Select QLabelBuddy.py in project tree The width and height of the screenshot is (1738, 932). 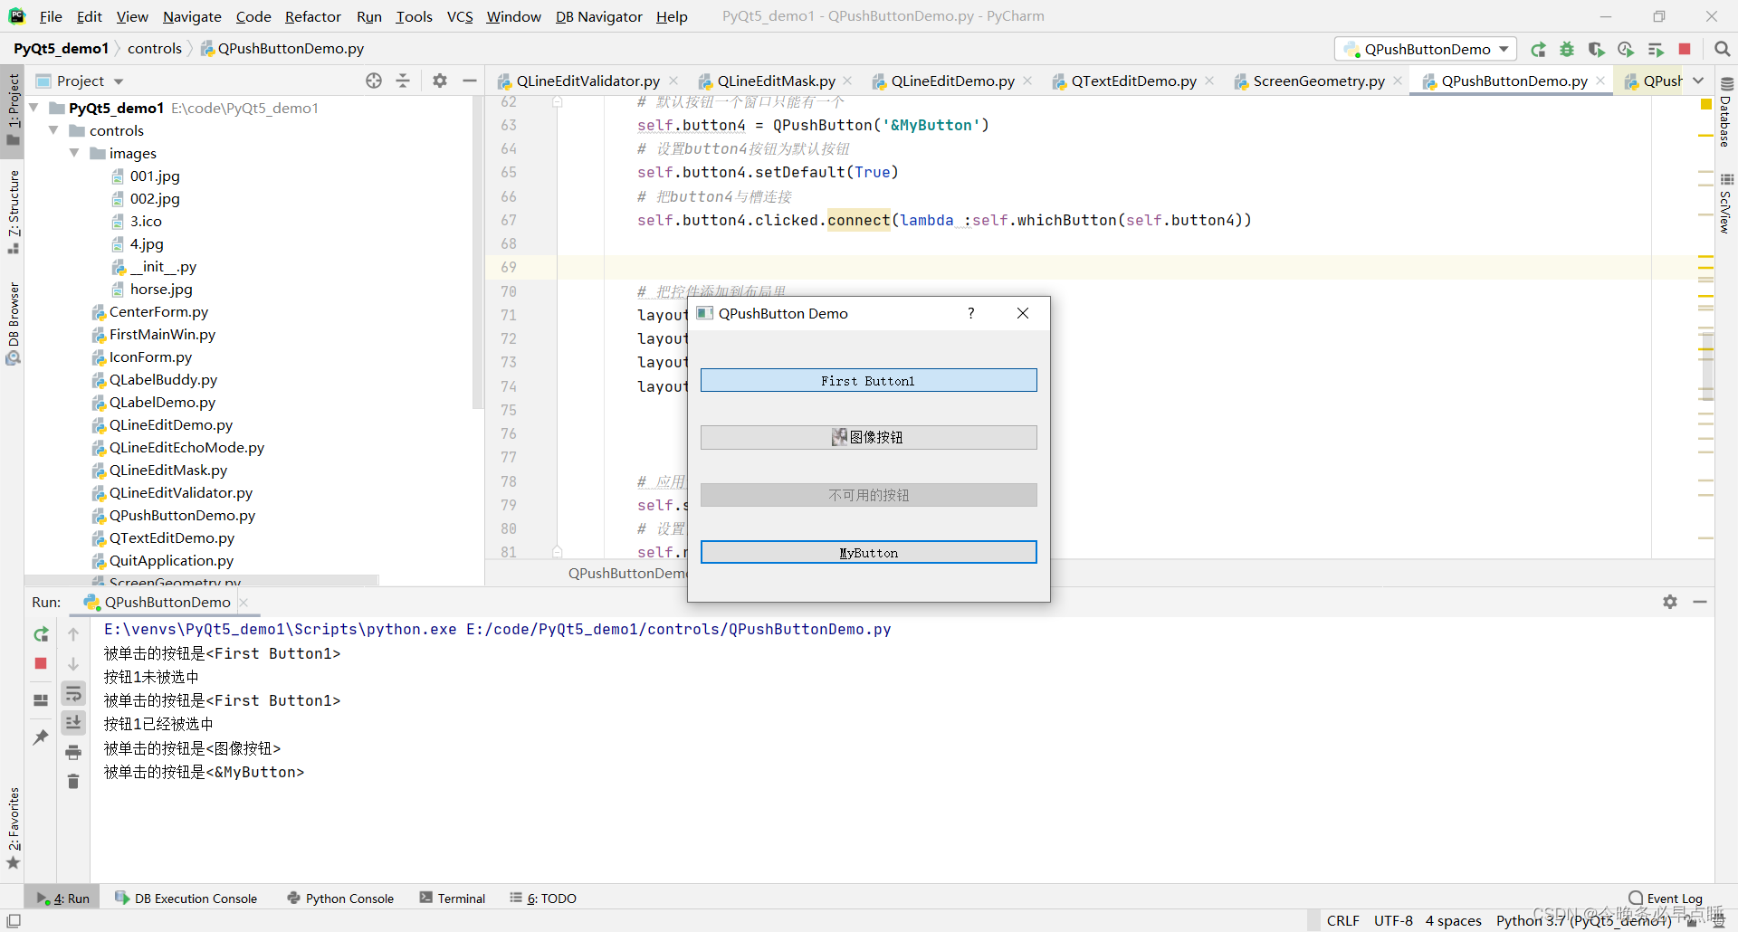pyautogui.click(x=163, y=379)
